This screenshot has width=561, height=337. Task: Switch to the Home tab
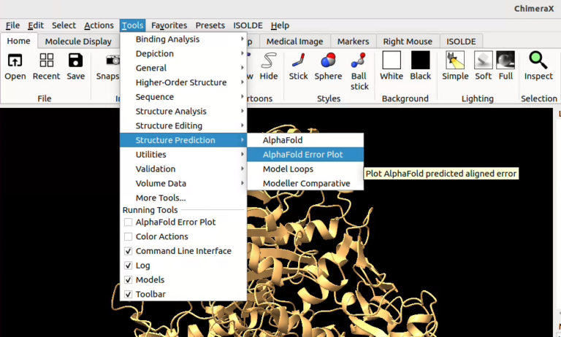coord(18,41)
